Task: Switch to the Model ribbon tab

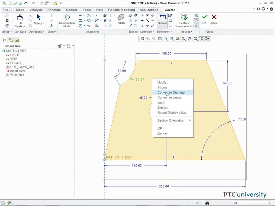Action: pos(21,10)
